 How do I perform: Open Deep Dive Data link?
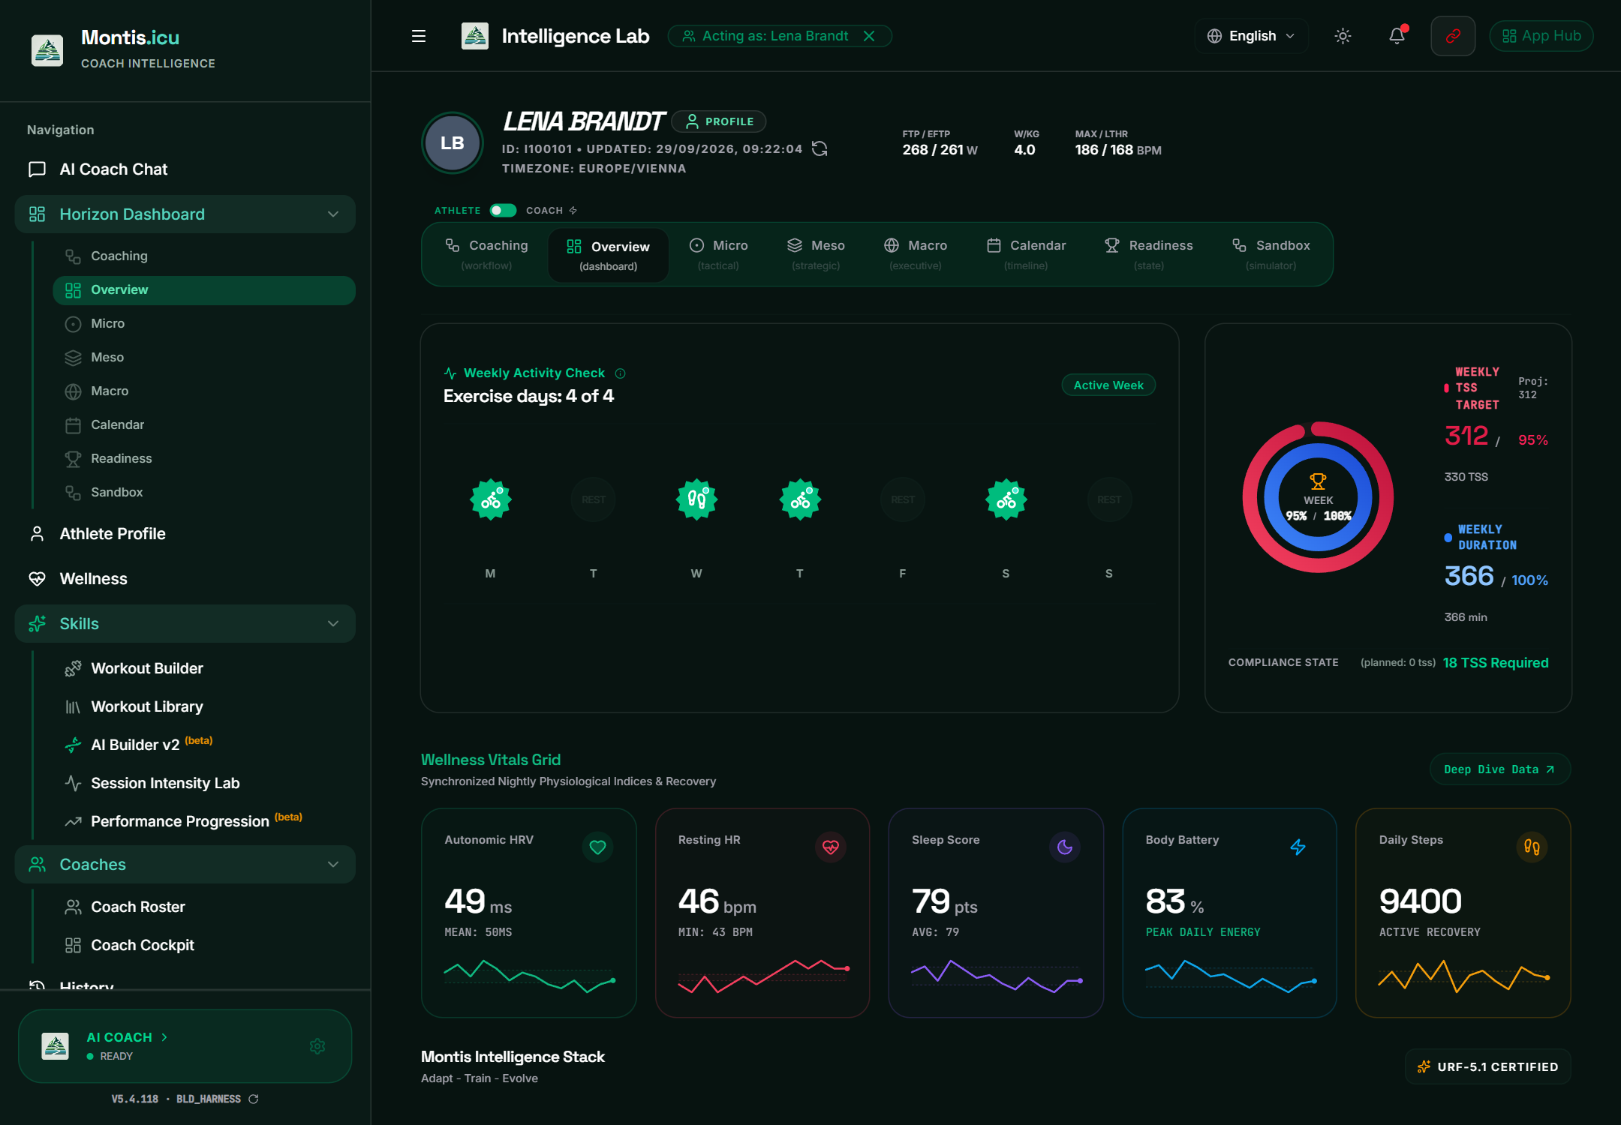tap(1499, 769)
